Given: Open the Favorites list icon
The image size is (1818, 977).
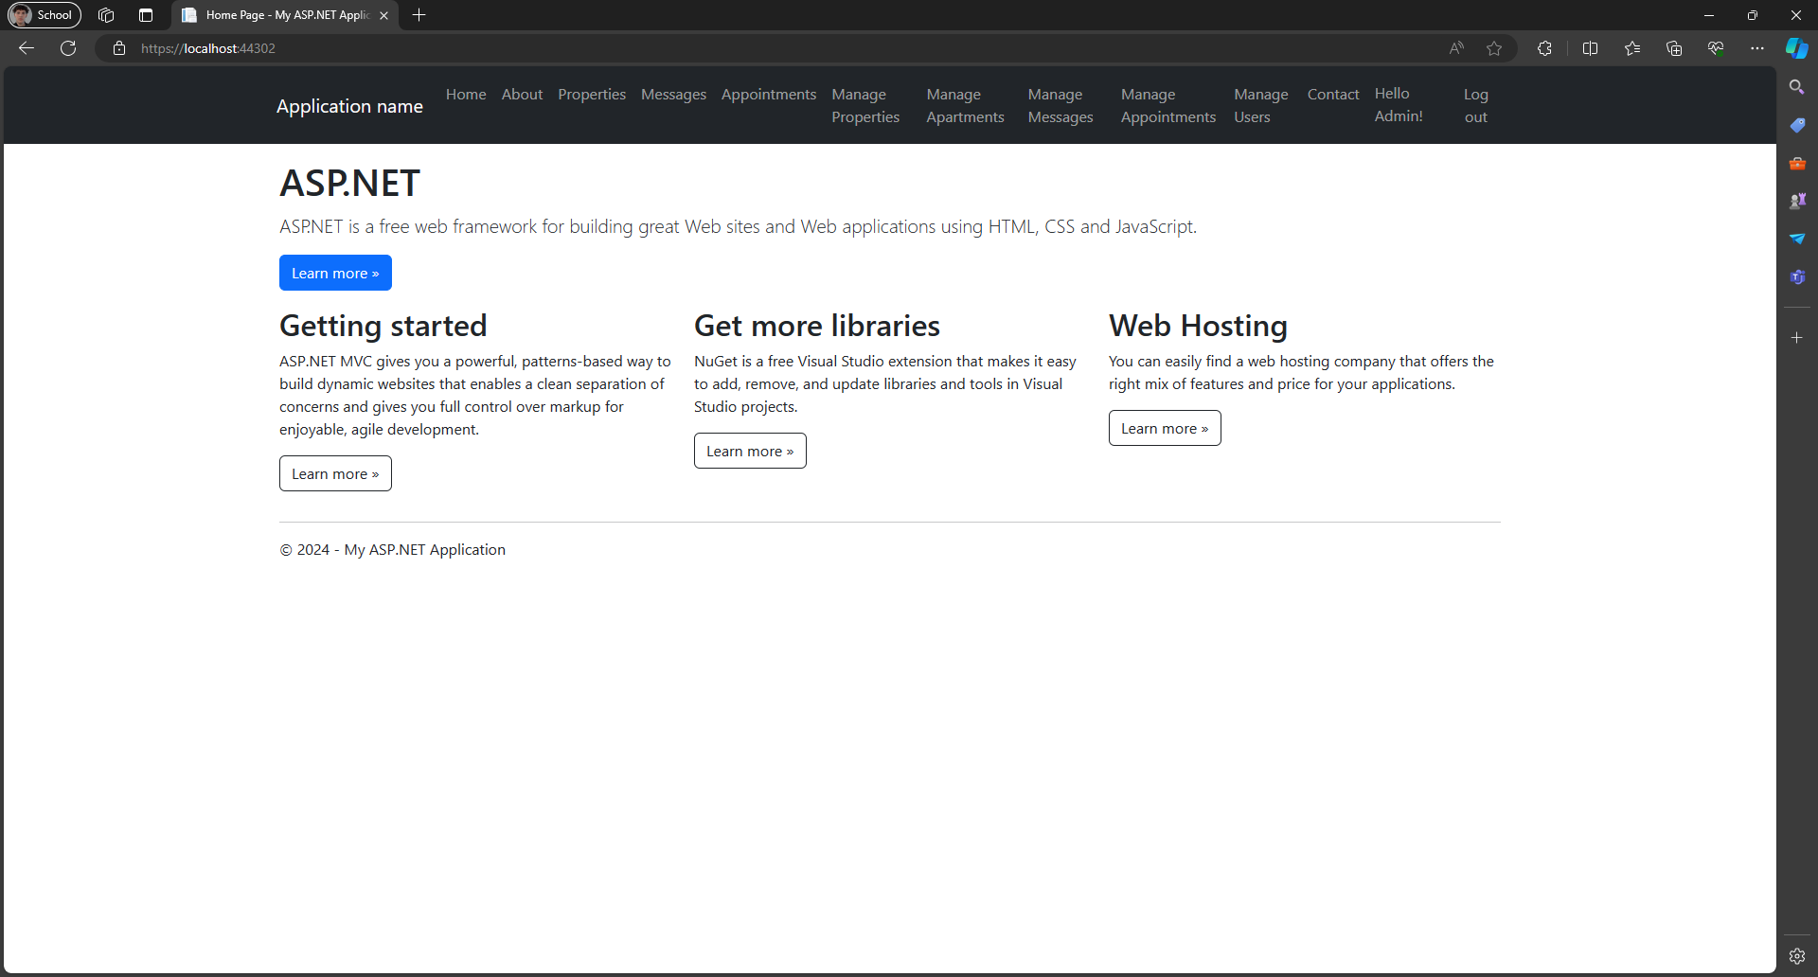Looking at the screenshot, I should [1632, 48].
